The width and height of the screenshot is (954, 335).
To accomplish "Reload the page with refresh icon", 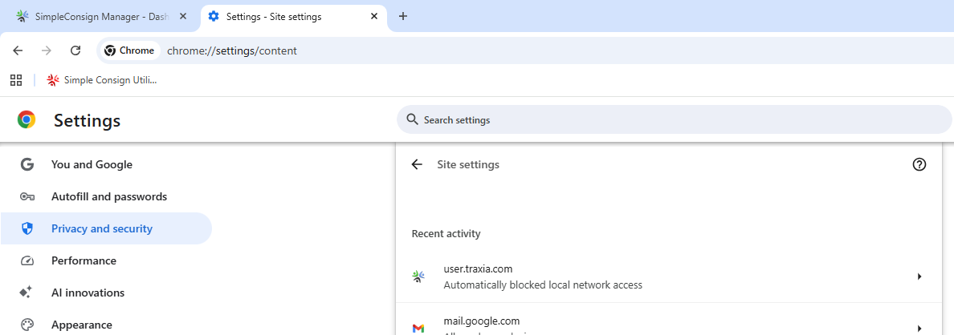I will [75, 50].
